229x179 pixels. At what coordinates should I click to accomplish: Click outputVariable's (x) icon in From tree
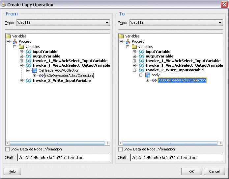point(28,56)
